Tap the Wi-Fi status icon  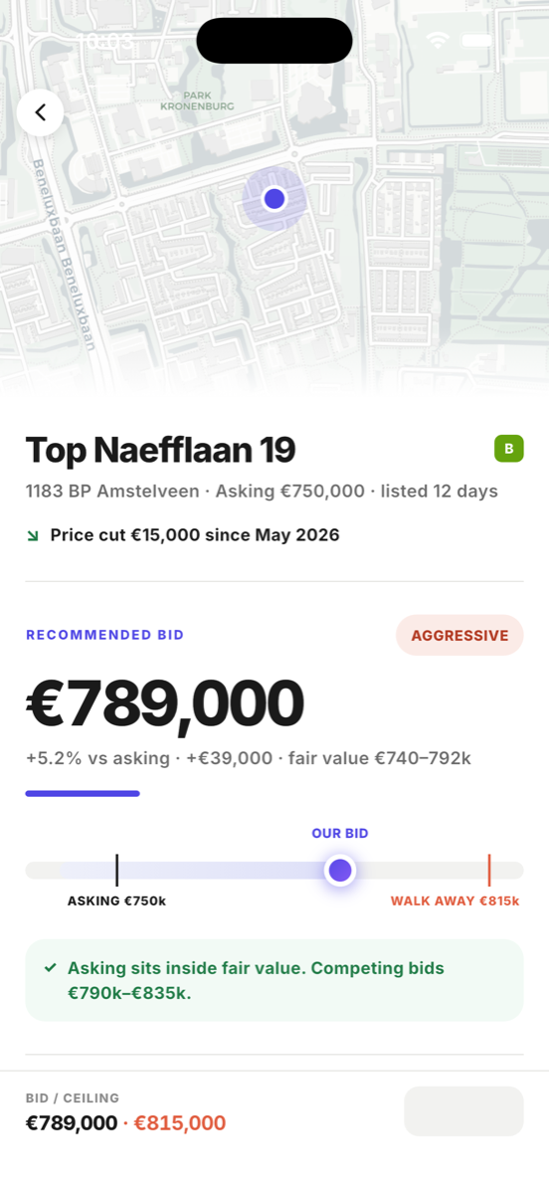point(437,41)
